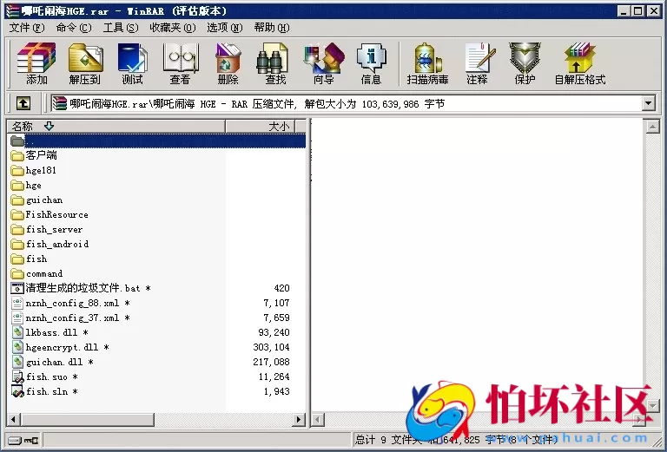
Task: Sort by the 名称 column header
Action: (116, 126)
